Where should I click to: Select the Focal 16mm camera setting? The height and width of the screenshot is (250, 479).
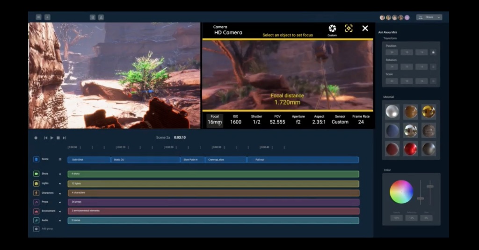215,120
